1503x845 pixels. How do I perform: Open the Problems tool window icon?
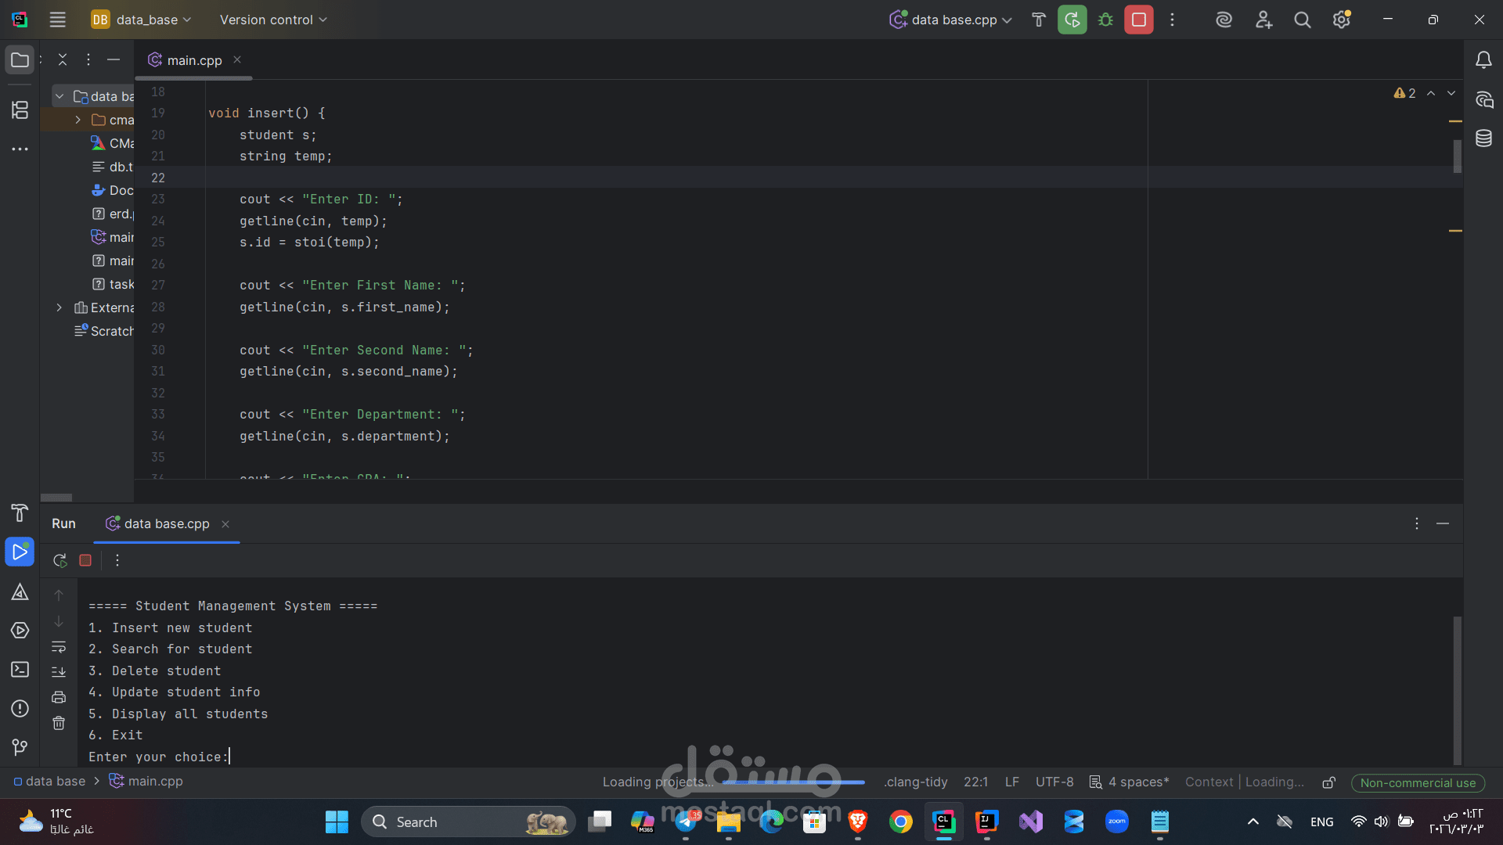coord(20,709)
